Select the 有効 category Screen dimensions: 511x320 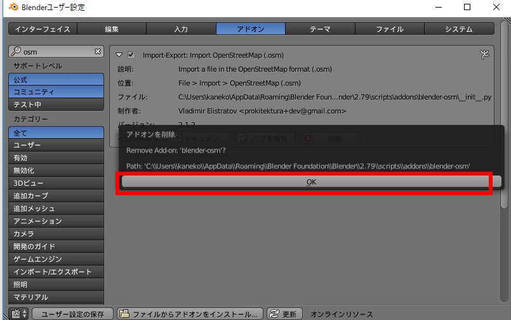tap(56, 158)
